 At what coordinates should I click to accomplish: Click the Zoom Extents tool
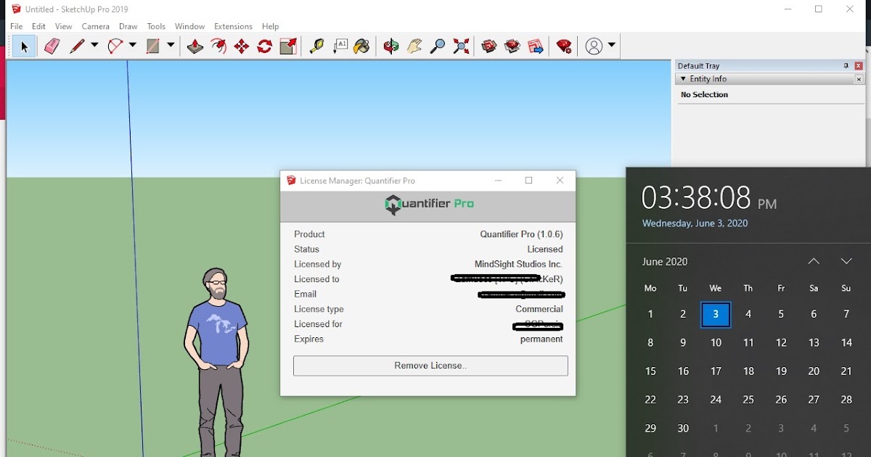pos(461,46)
